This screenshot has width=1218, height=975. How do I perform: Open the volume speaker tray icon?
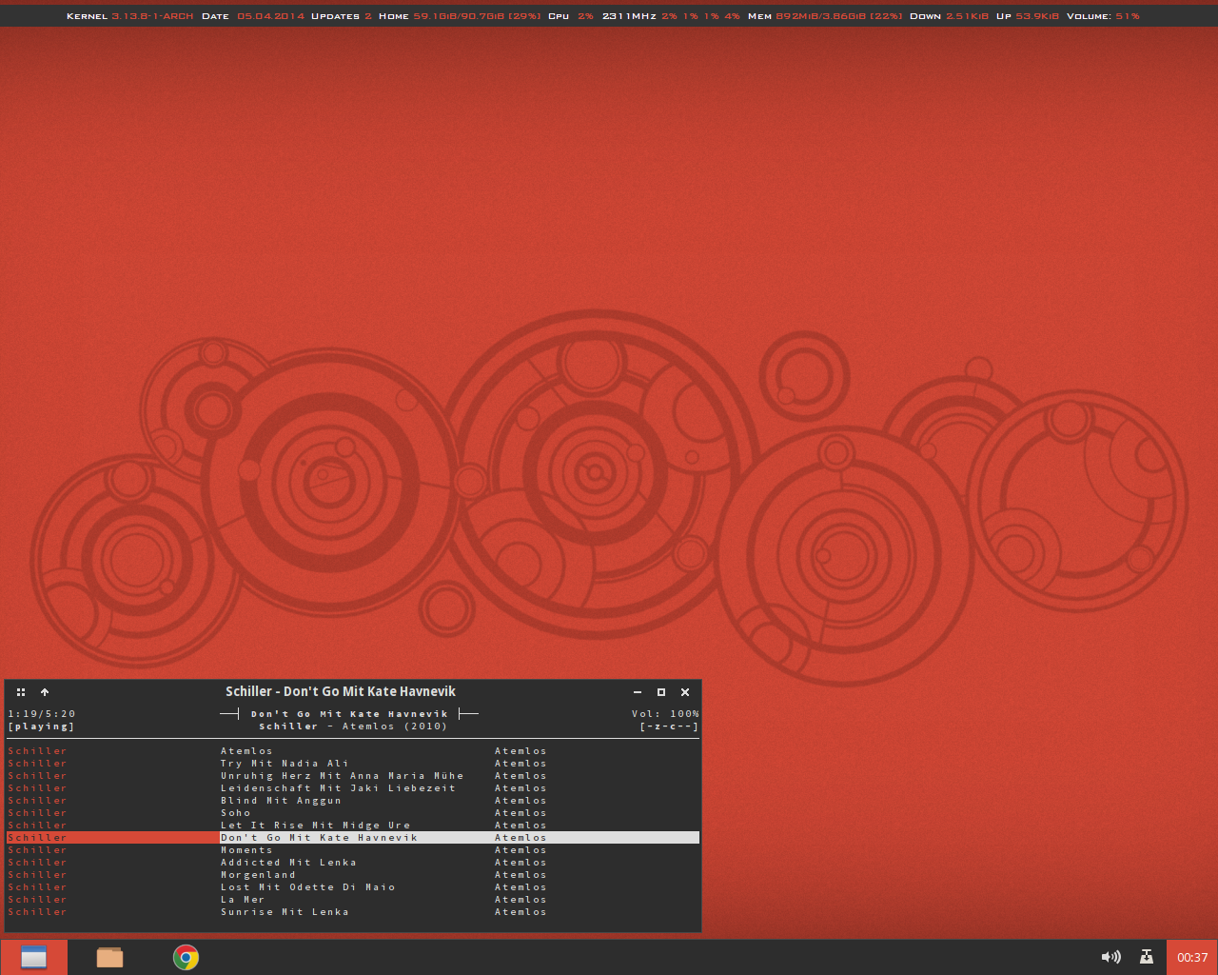pos(1110,958)
